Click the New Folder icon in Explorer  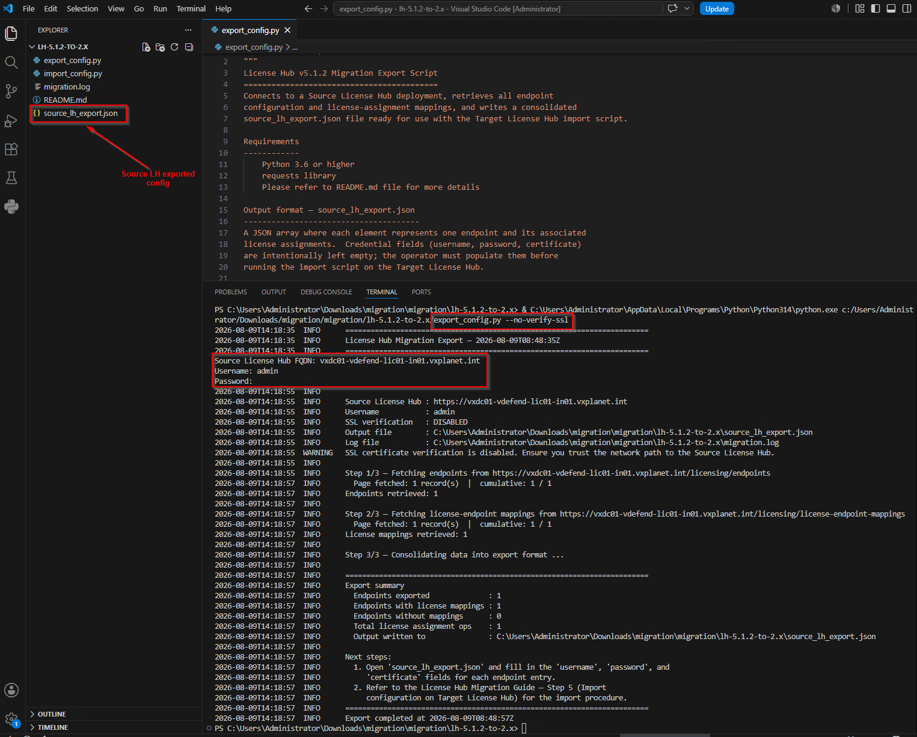[160, 47]
